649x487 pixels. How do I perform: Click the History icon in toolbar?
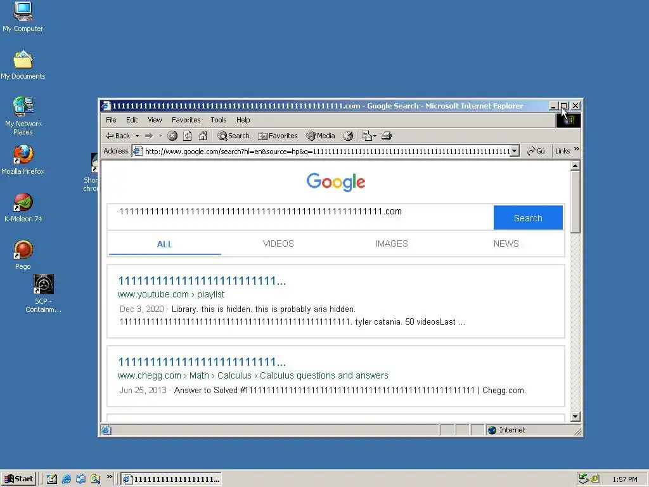pos(348,136)
